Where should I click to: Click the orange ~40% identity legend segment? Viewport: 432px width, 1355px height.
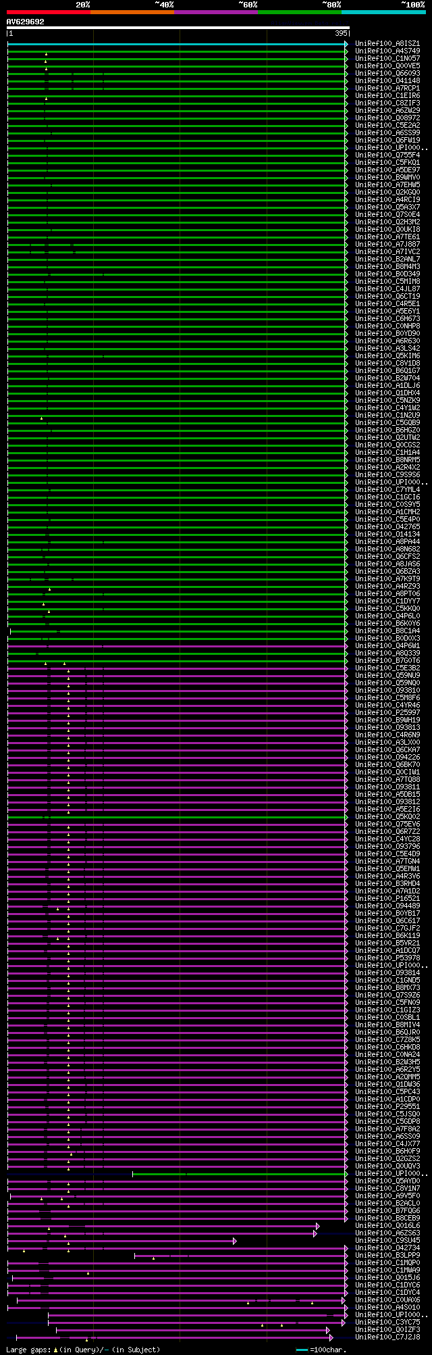point(132,12)
